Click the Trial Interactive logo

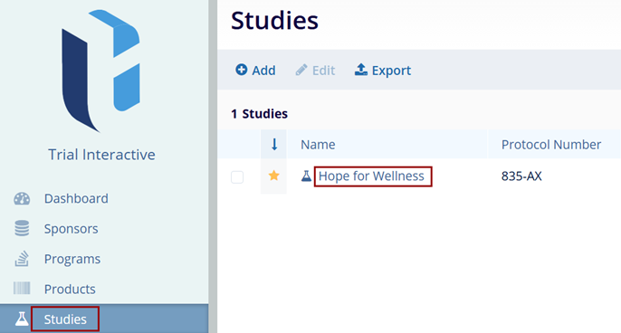coord(101,71)
